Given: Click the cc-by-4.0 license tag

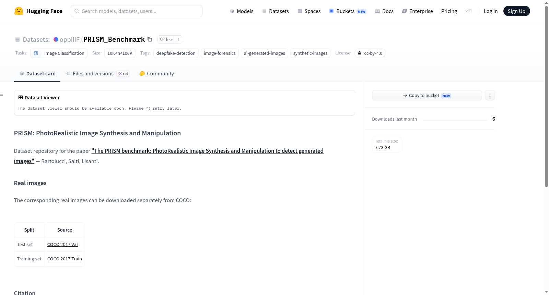Looking at the screenshot, I should click(x=370, y=53).
